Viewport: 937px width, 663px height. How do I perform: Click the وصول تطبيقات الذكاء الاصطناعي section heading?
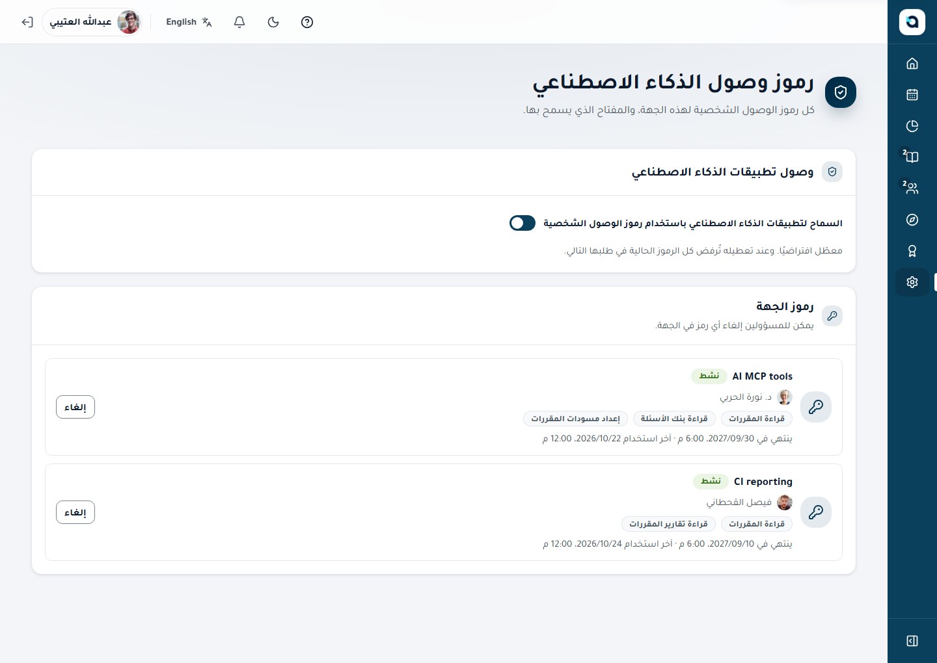[x=722, y=172]
